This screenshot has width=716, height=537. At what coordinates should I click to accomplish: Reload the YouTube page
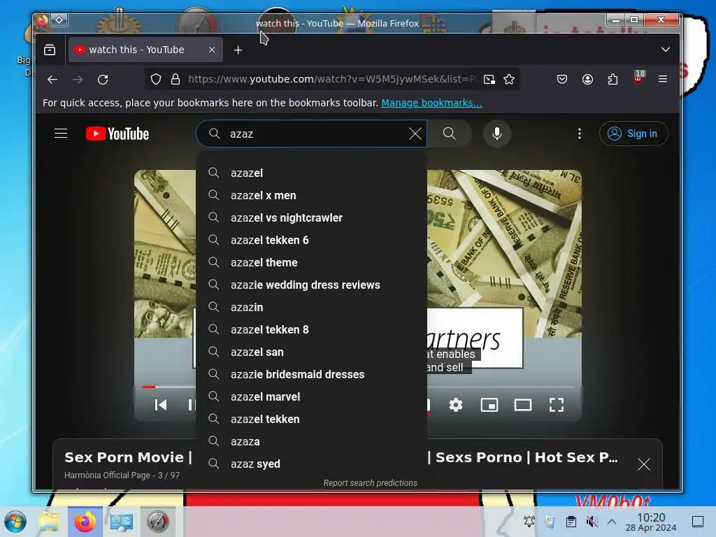tap(103, 80)
